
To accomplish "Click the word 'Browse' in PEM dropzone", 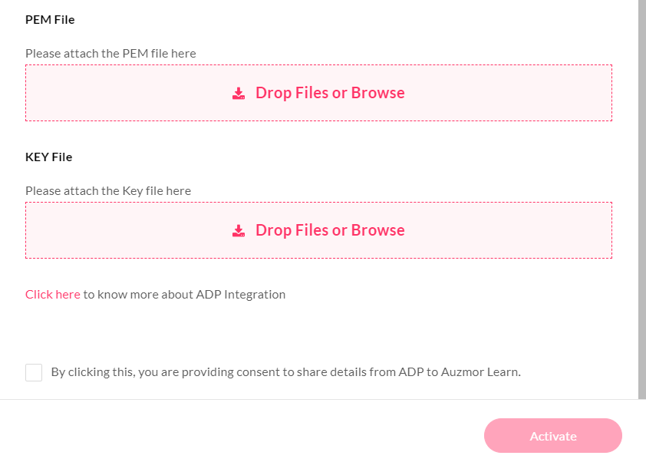I will (x=377, y=93).
